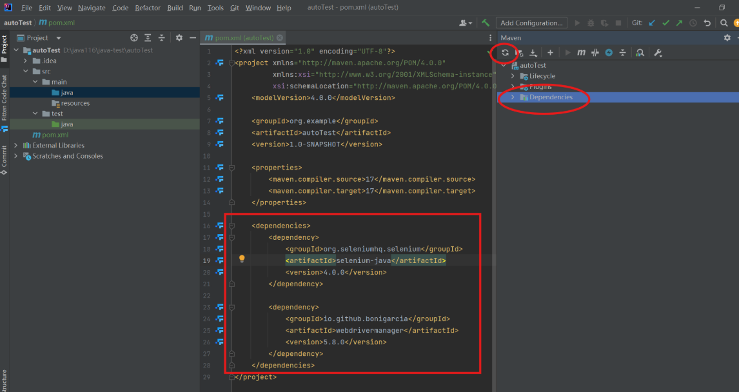This screenshot has width=739, height=392.
Task: Open the Project view type dropdown
Action: [x=59, y=37]
